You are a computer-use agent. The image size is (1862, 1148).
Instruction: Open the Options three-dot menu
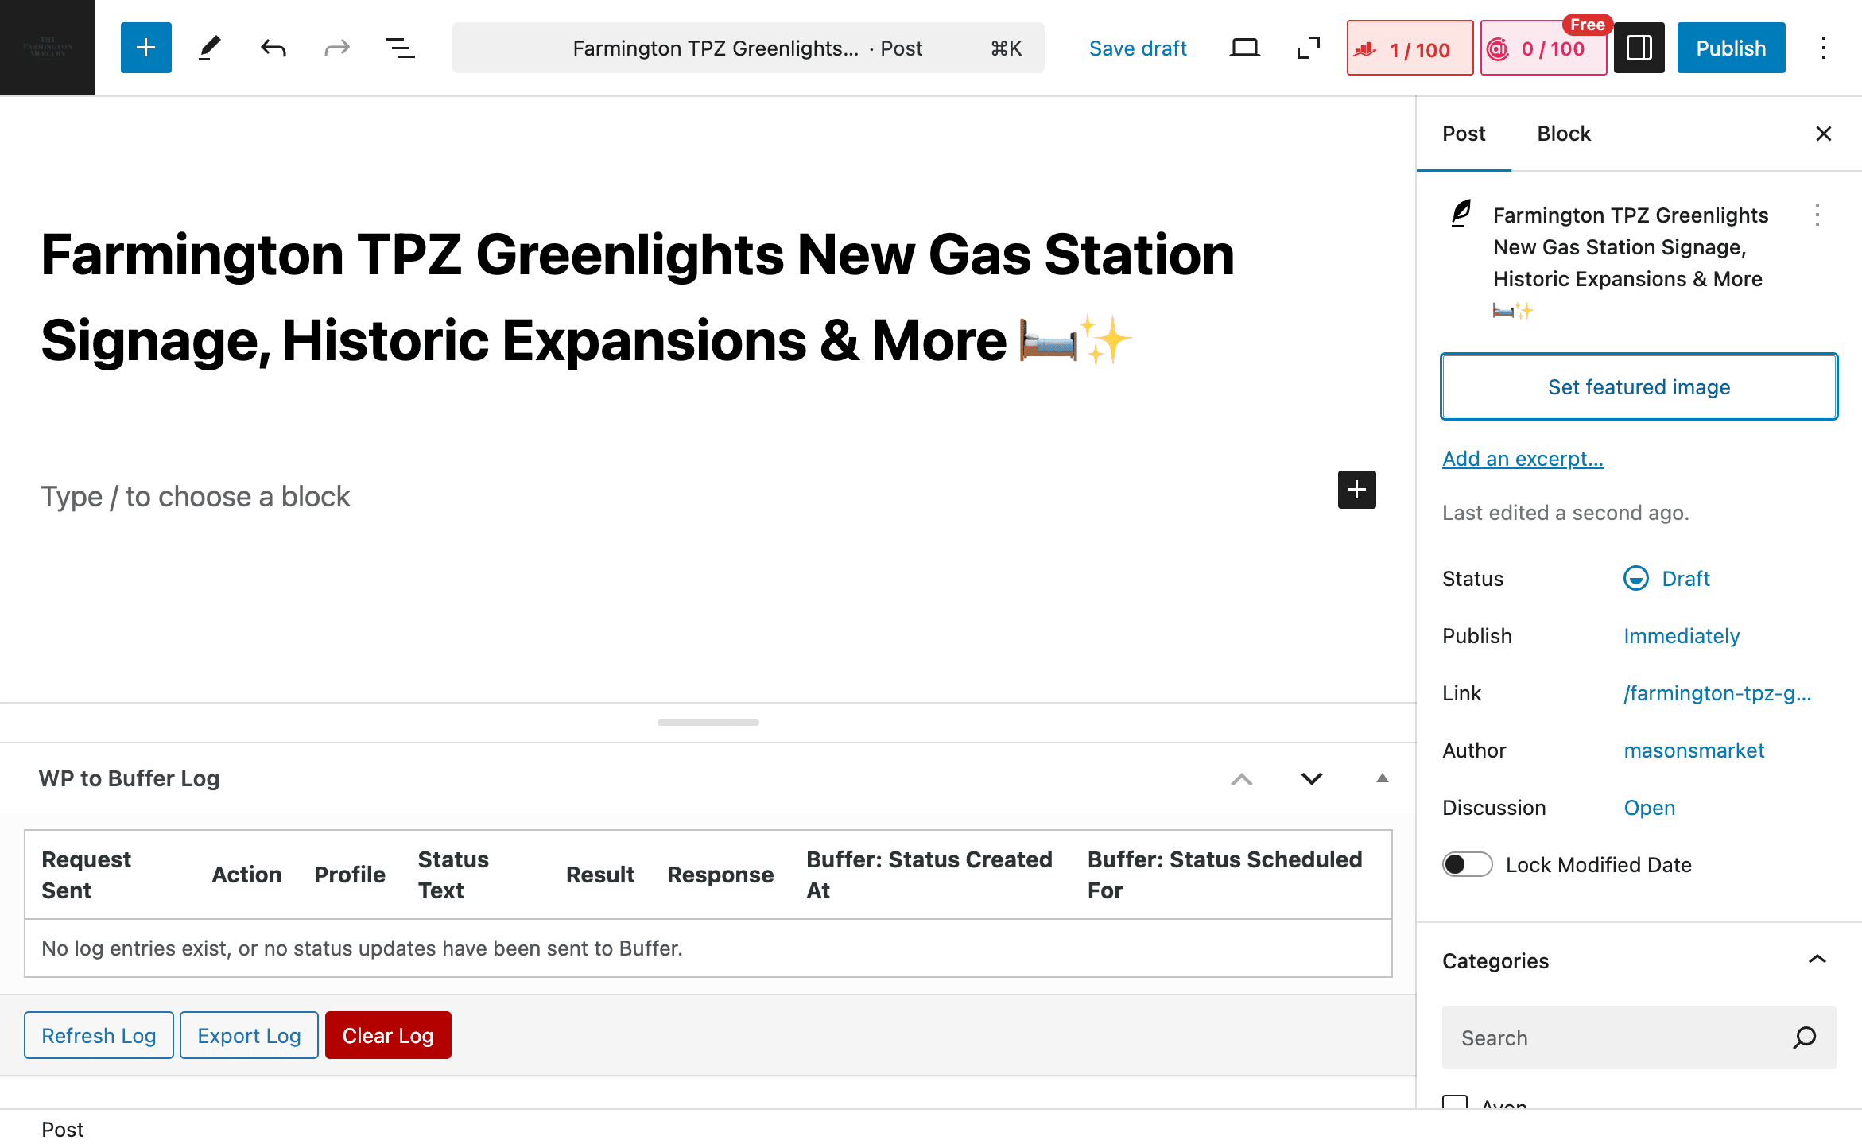point(1824,48)
